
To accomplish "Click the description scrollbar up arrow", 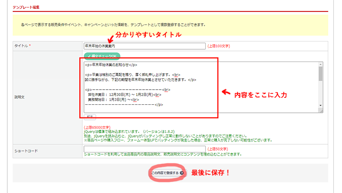I will (x=321, y=65).
